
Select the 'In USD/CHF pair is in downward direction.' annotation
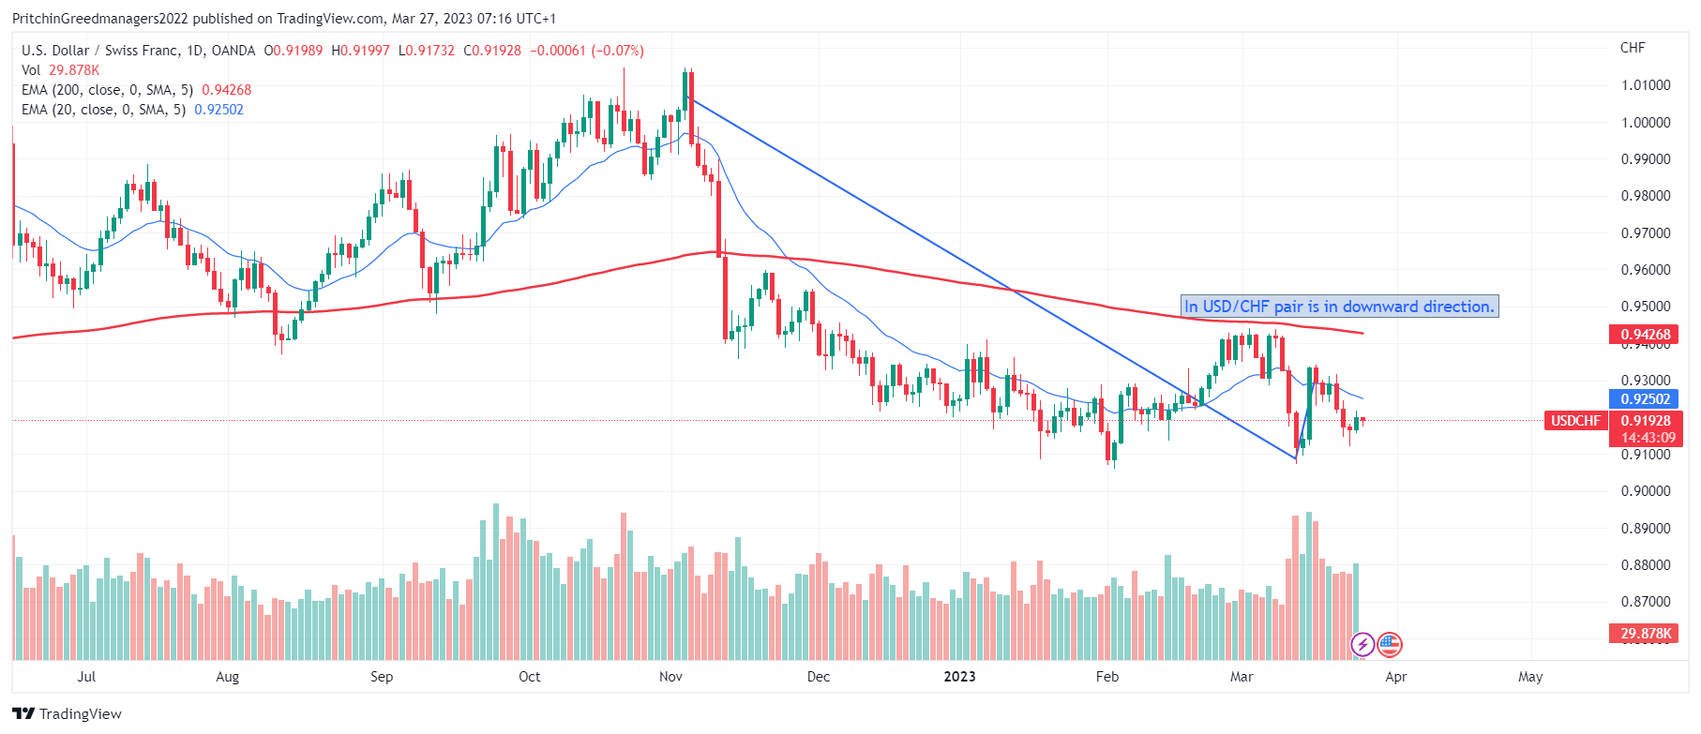pos(1339,307)
